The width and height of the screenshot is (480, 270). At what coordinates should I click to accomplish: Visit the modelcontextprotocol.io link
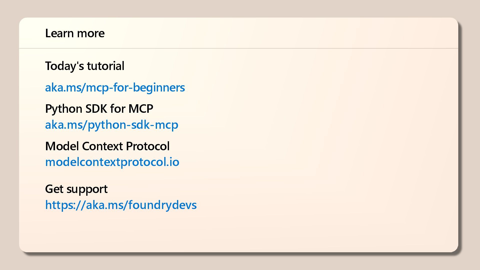click(x=112, y=162)
